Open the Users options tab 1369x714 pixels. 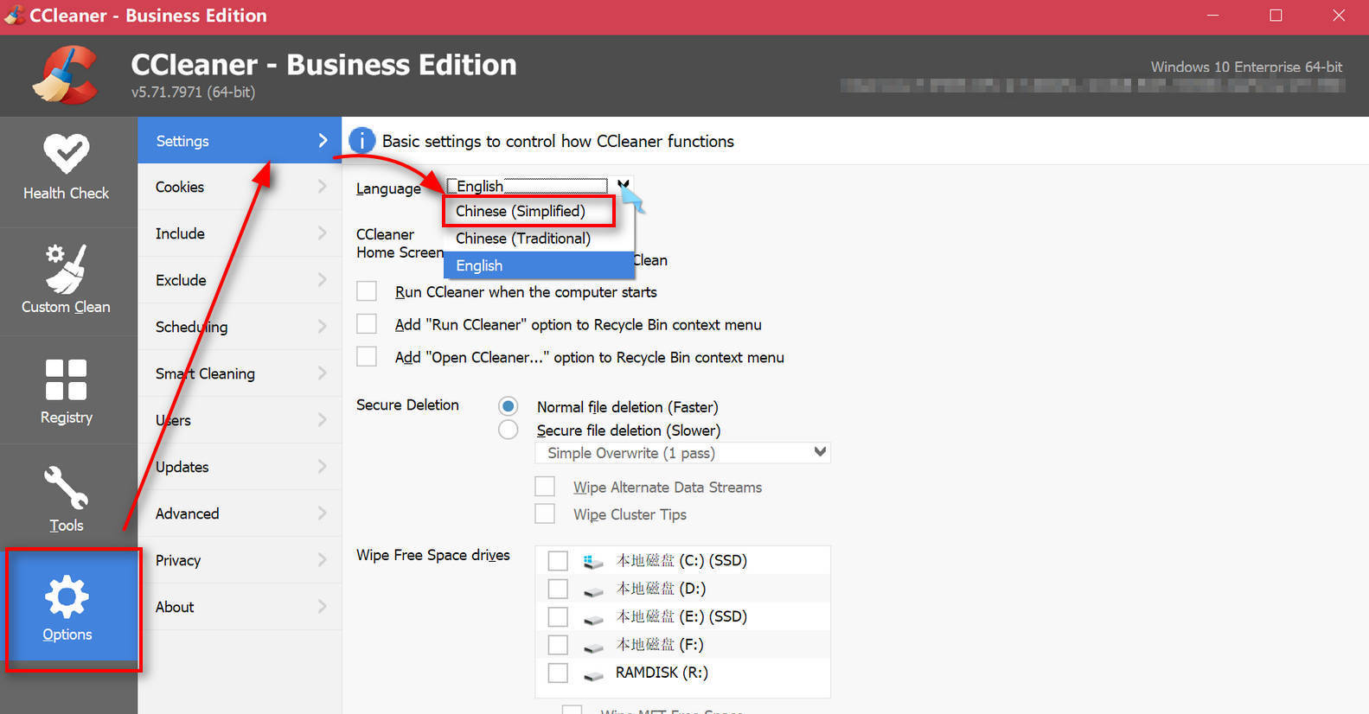[x=240, y=420]
